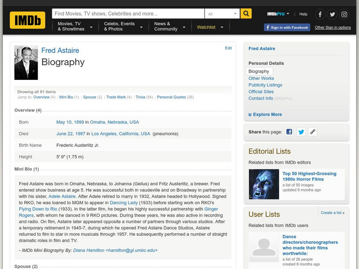The width and height of the screenshot is (359, 269).
Task: Click birth name 'Frederic Austerlitz Jr.' text
Action: [x=78, y=145]
